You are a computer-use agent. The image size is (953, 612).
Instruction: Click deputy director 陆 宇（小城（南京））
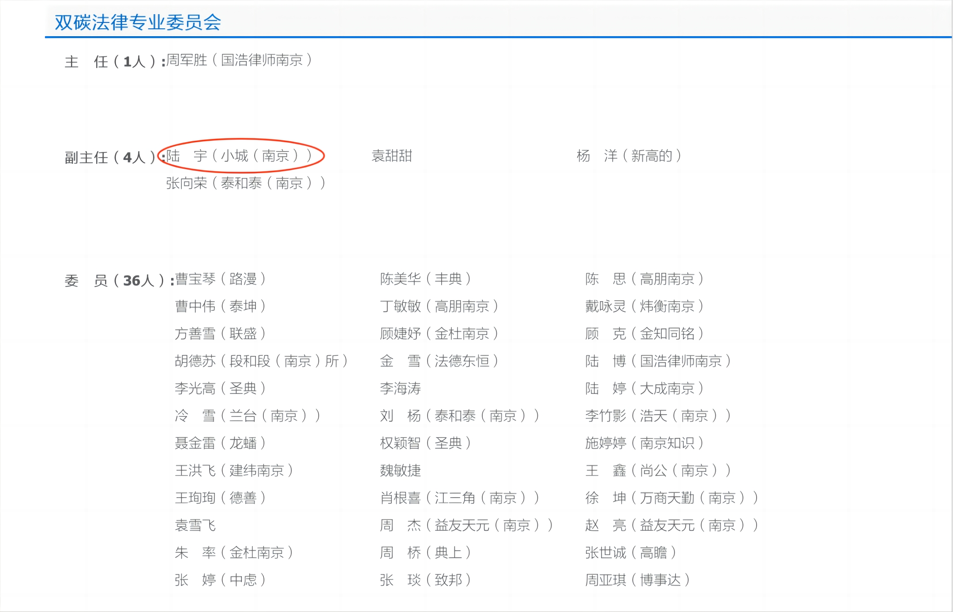240,156
